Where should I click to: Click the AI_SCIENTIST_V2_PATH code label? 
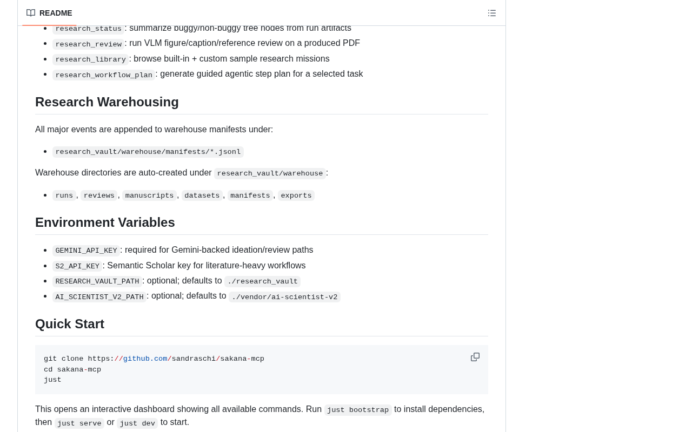(99, 297)
